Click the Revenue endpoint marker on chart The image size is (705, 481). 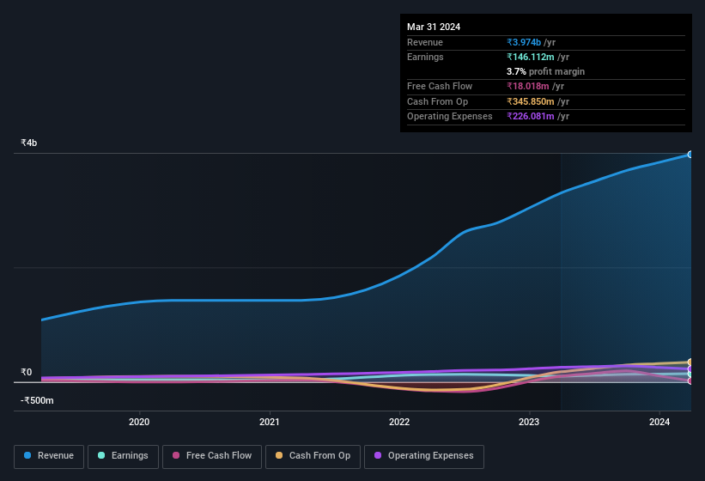pos(690,155)
